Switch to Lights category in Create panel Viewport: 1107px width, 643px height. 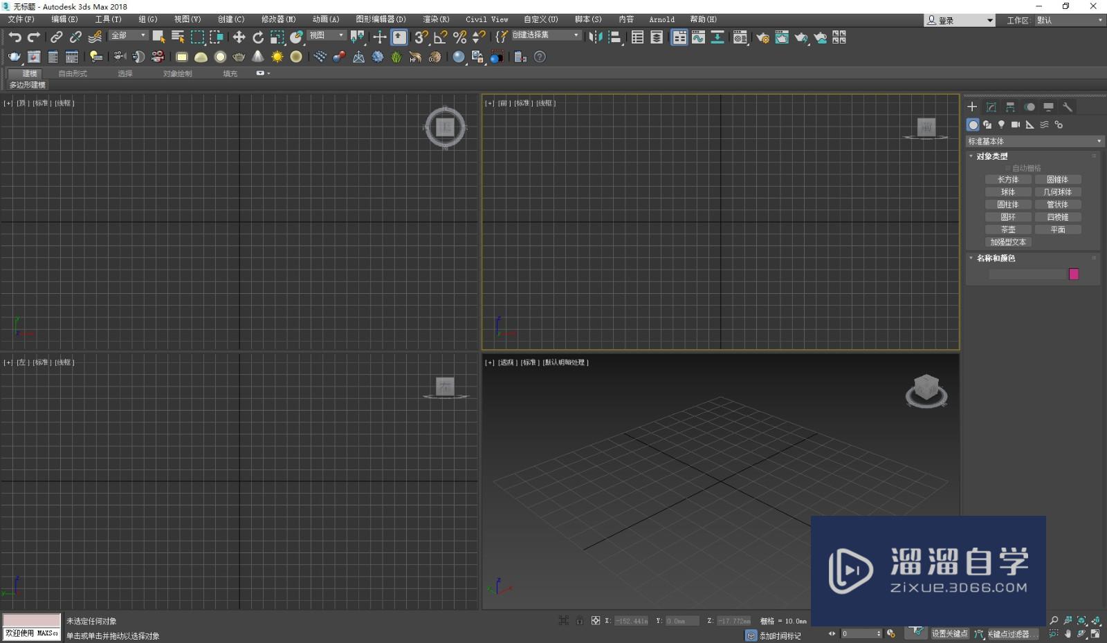1001,125
